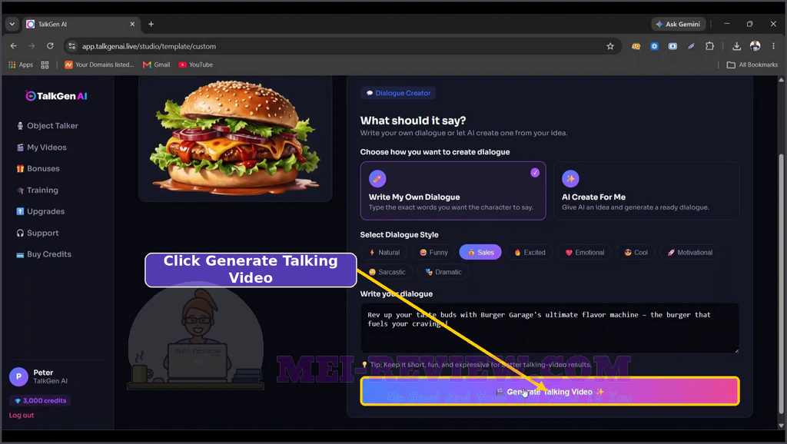
Task: Choose the Excited dialogue style
Action: coord(530,253)
